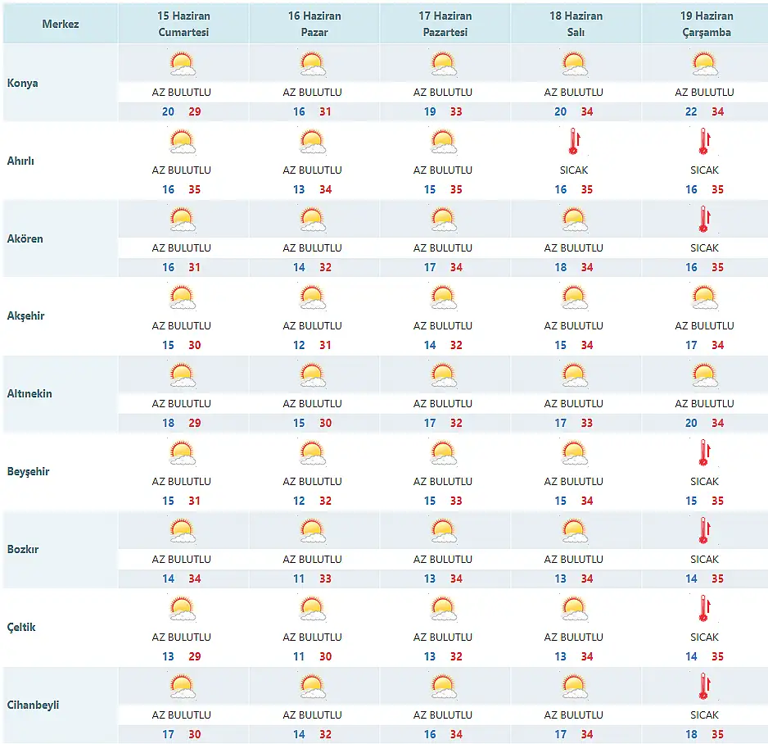Open the Cihanbeyli district row label

[x=33, y=705]
